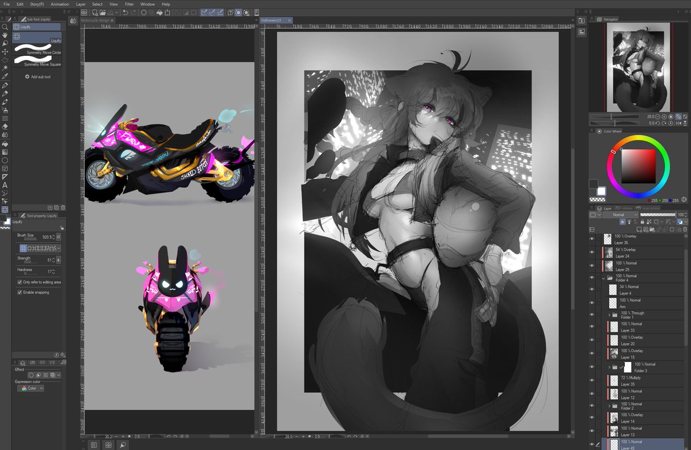Select the Text tool
Screen dimensions: 691x450
5,185
